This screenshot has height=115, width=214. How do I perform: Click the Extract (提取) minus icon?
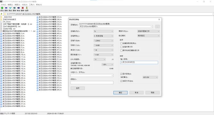click(6, 8)
